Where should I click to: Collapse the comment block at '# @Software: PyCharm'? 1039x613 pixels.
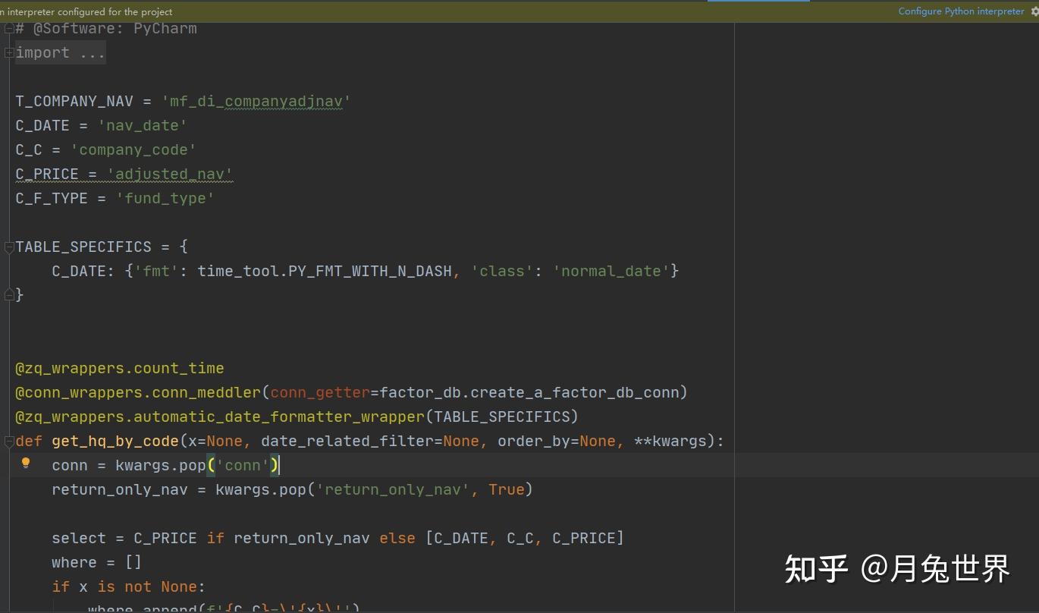point(8,29)
